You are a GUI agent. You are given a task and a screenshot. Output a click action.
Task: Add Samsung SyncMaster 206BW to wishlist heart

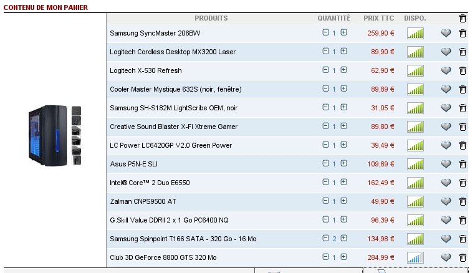point(446,33)
